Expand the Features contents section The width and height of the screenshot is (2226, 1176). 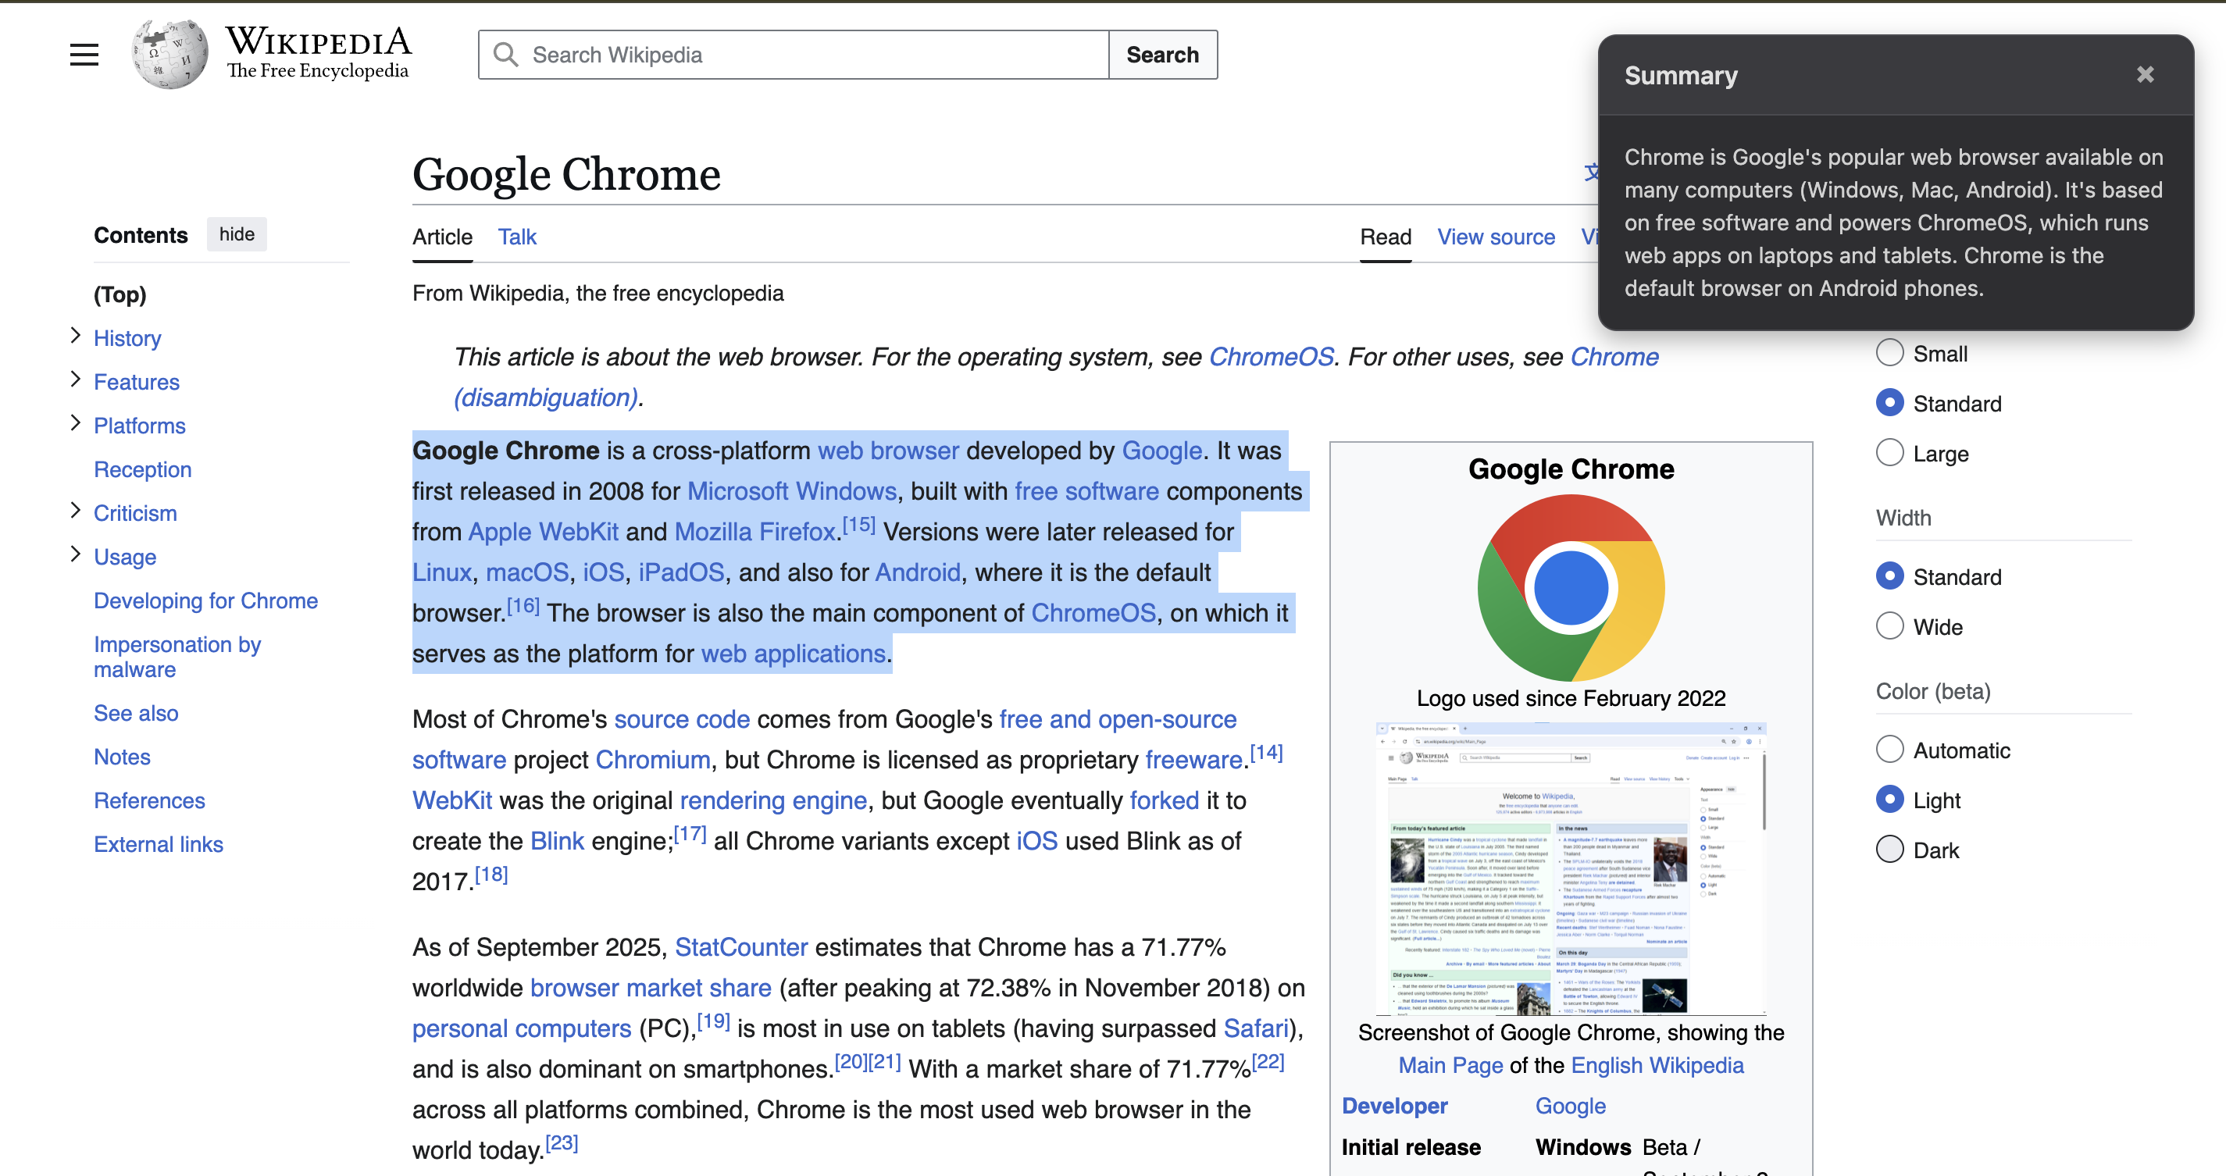pyautogui.click(x=75, y=380)
